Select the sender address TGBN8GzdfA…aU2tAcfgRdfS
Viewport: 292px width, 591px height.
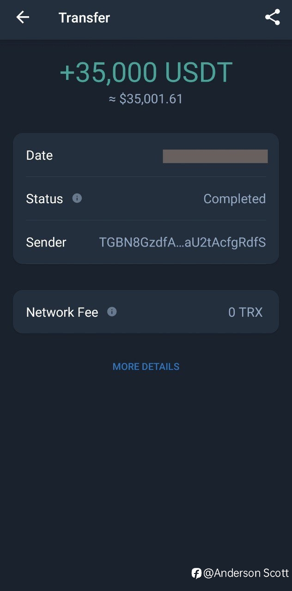[x=182, y=242]
